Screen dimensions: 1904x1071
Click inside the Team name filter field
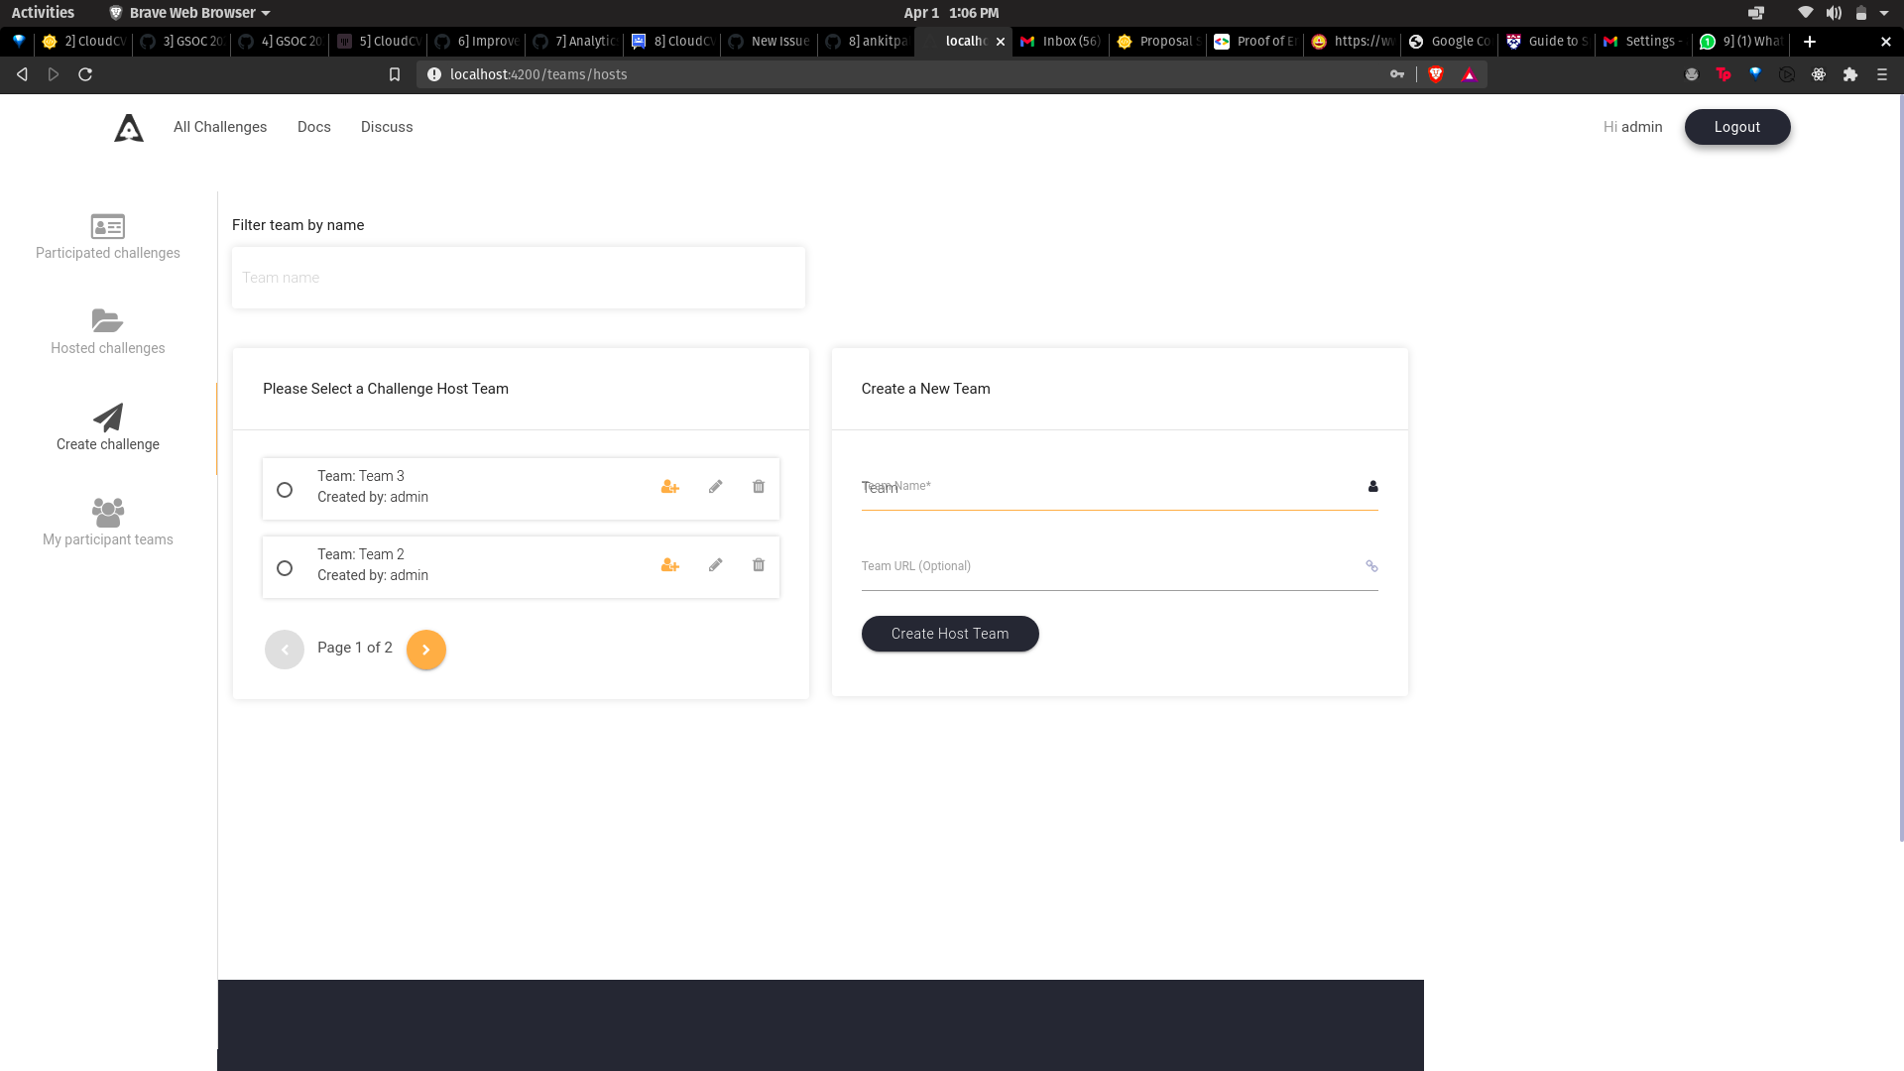pos(518,278)
